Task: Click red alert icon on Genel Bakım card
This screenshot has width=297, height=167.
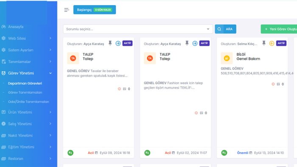Action: point(273,84)
